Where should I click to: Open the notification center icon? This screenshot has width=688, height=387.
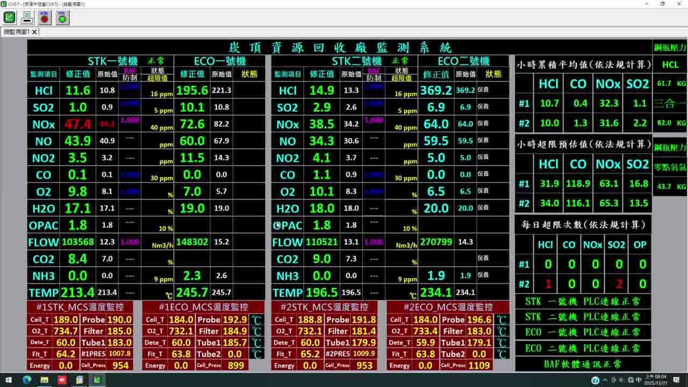tap(679, 380)
